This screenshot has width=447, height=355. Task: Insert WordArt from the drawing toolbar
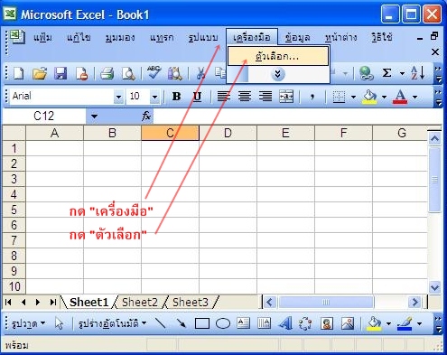click(284, 323)
